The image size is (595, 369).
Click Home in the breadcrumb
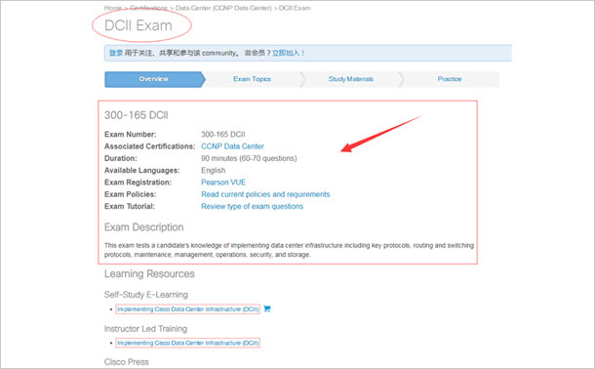tap(113, 8)
